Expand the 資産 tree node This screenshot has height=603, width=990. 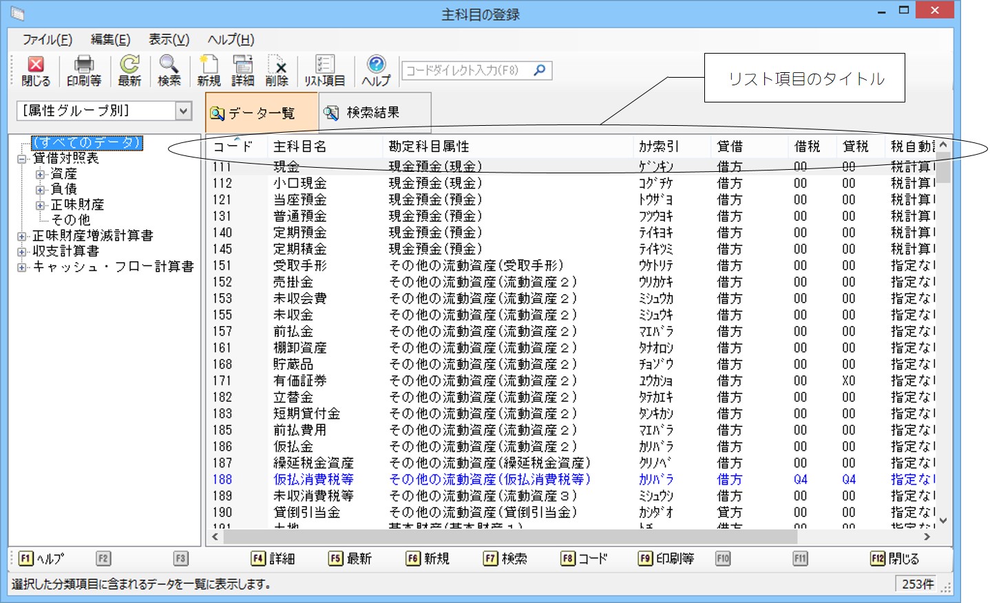click(x=40, y=174)
